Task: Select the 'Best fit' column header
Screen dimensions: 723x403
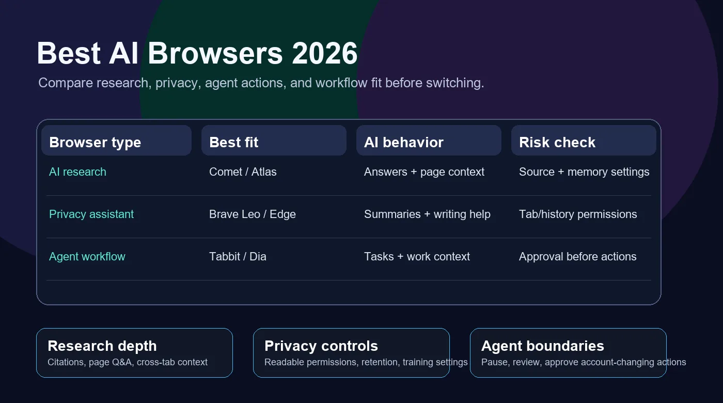Action: point(274,140)
